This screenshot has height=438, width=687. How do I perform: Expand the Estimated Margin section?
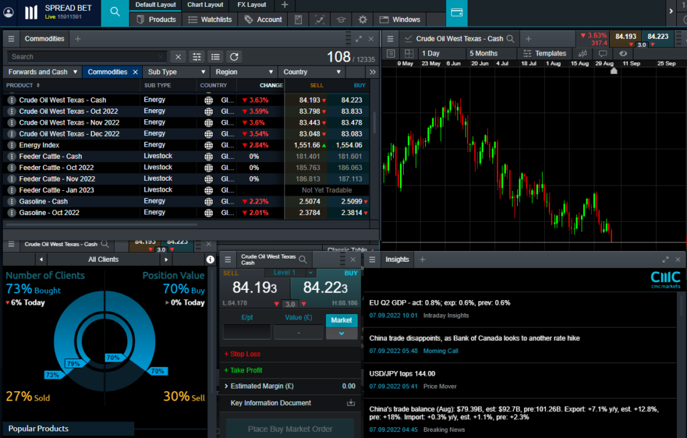[227, 386]
